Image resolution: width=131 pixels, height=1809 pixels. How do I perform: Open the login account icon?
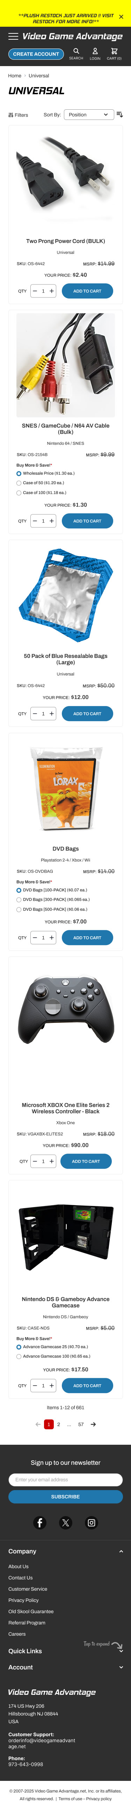point(95,53)
